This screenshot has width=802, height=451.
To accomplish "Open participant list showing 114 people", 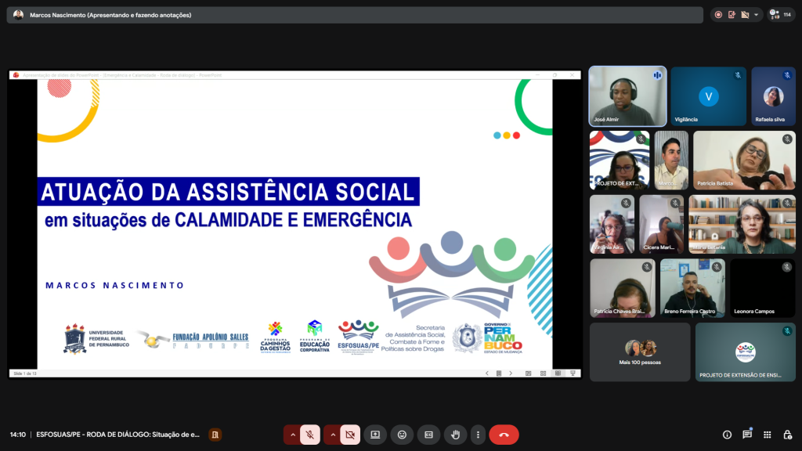I will point(781,14).
